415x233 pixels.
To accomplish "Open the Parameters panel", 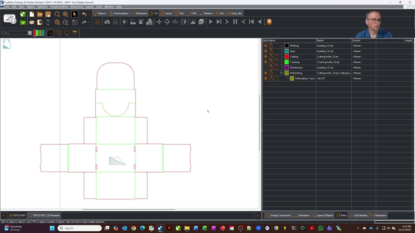I will point(302,215).
